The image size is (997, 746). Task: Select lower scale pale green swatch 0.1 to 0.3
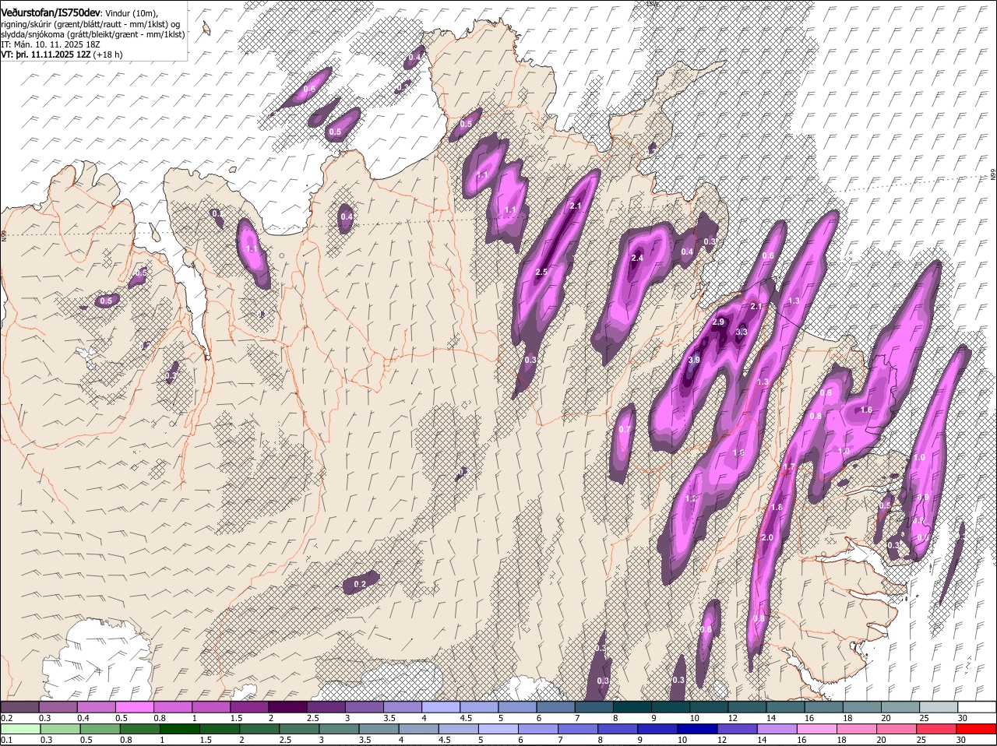20,729
